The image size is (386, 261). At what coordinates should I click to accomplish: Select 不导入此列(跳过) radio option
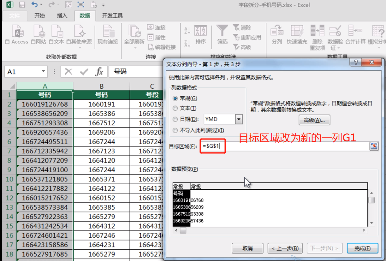tap(199, 130)
